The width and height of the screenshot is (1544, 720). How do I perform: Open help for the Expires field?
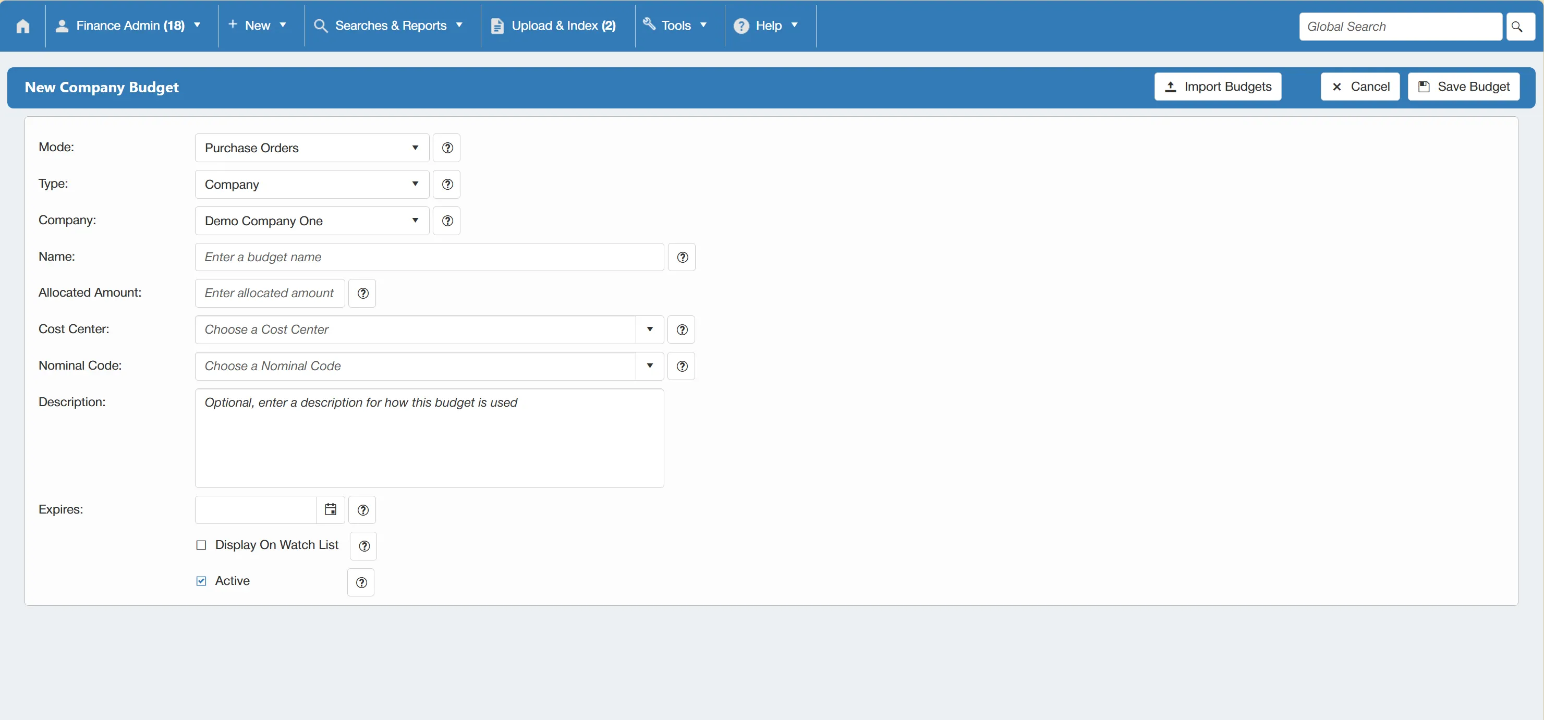(x=362, y=510)
